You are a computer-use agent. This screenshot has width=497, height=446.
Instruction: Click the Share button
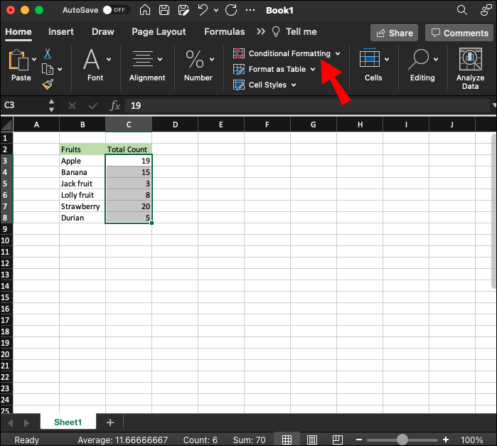394,33
